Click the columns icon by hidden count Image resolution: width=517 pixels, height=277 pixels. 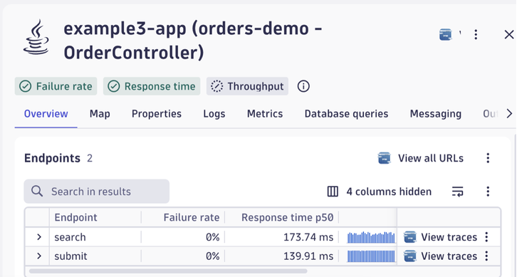333,192
